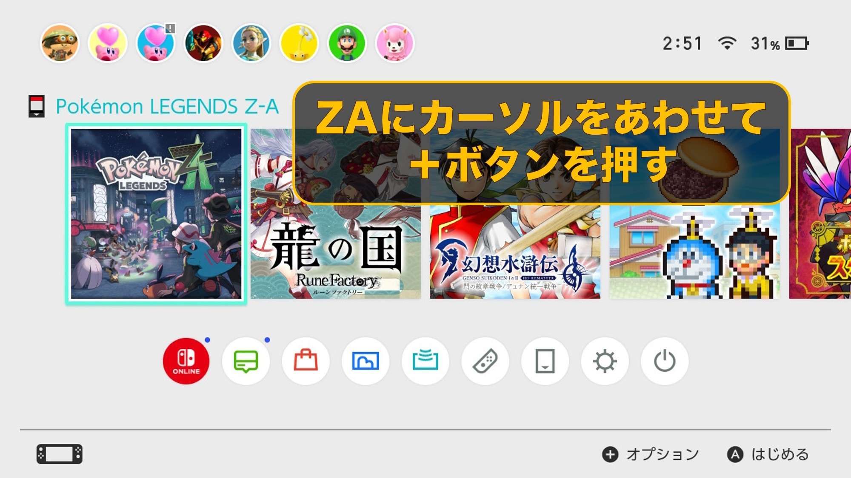Open Nintendo Switch Online
Image resolution: width=851 pixels, height=478 pixels.
186,361
